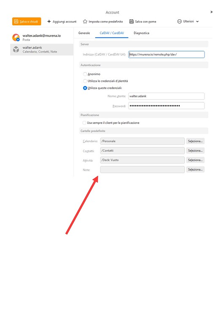Open the CalDAV / CardDAV tab

point(112,33)
